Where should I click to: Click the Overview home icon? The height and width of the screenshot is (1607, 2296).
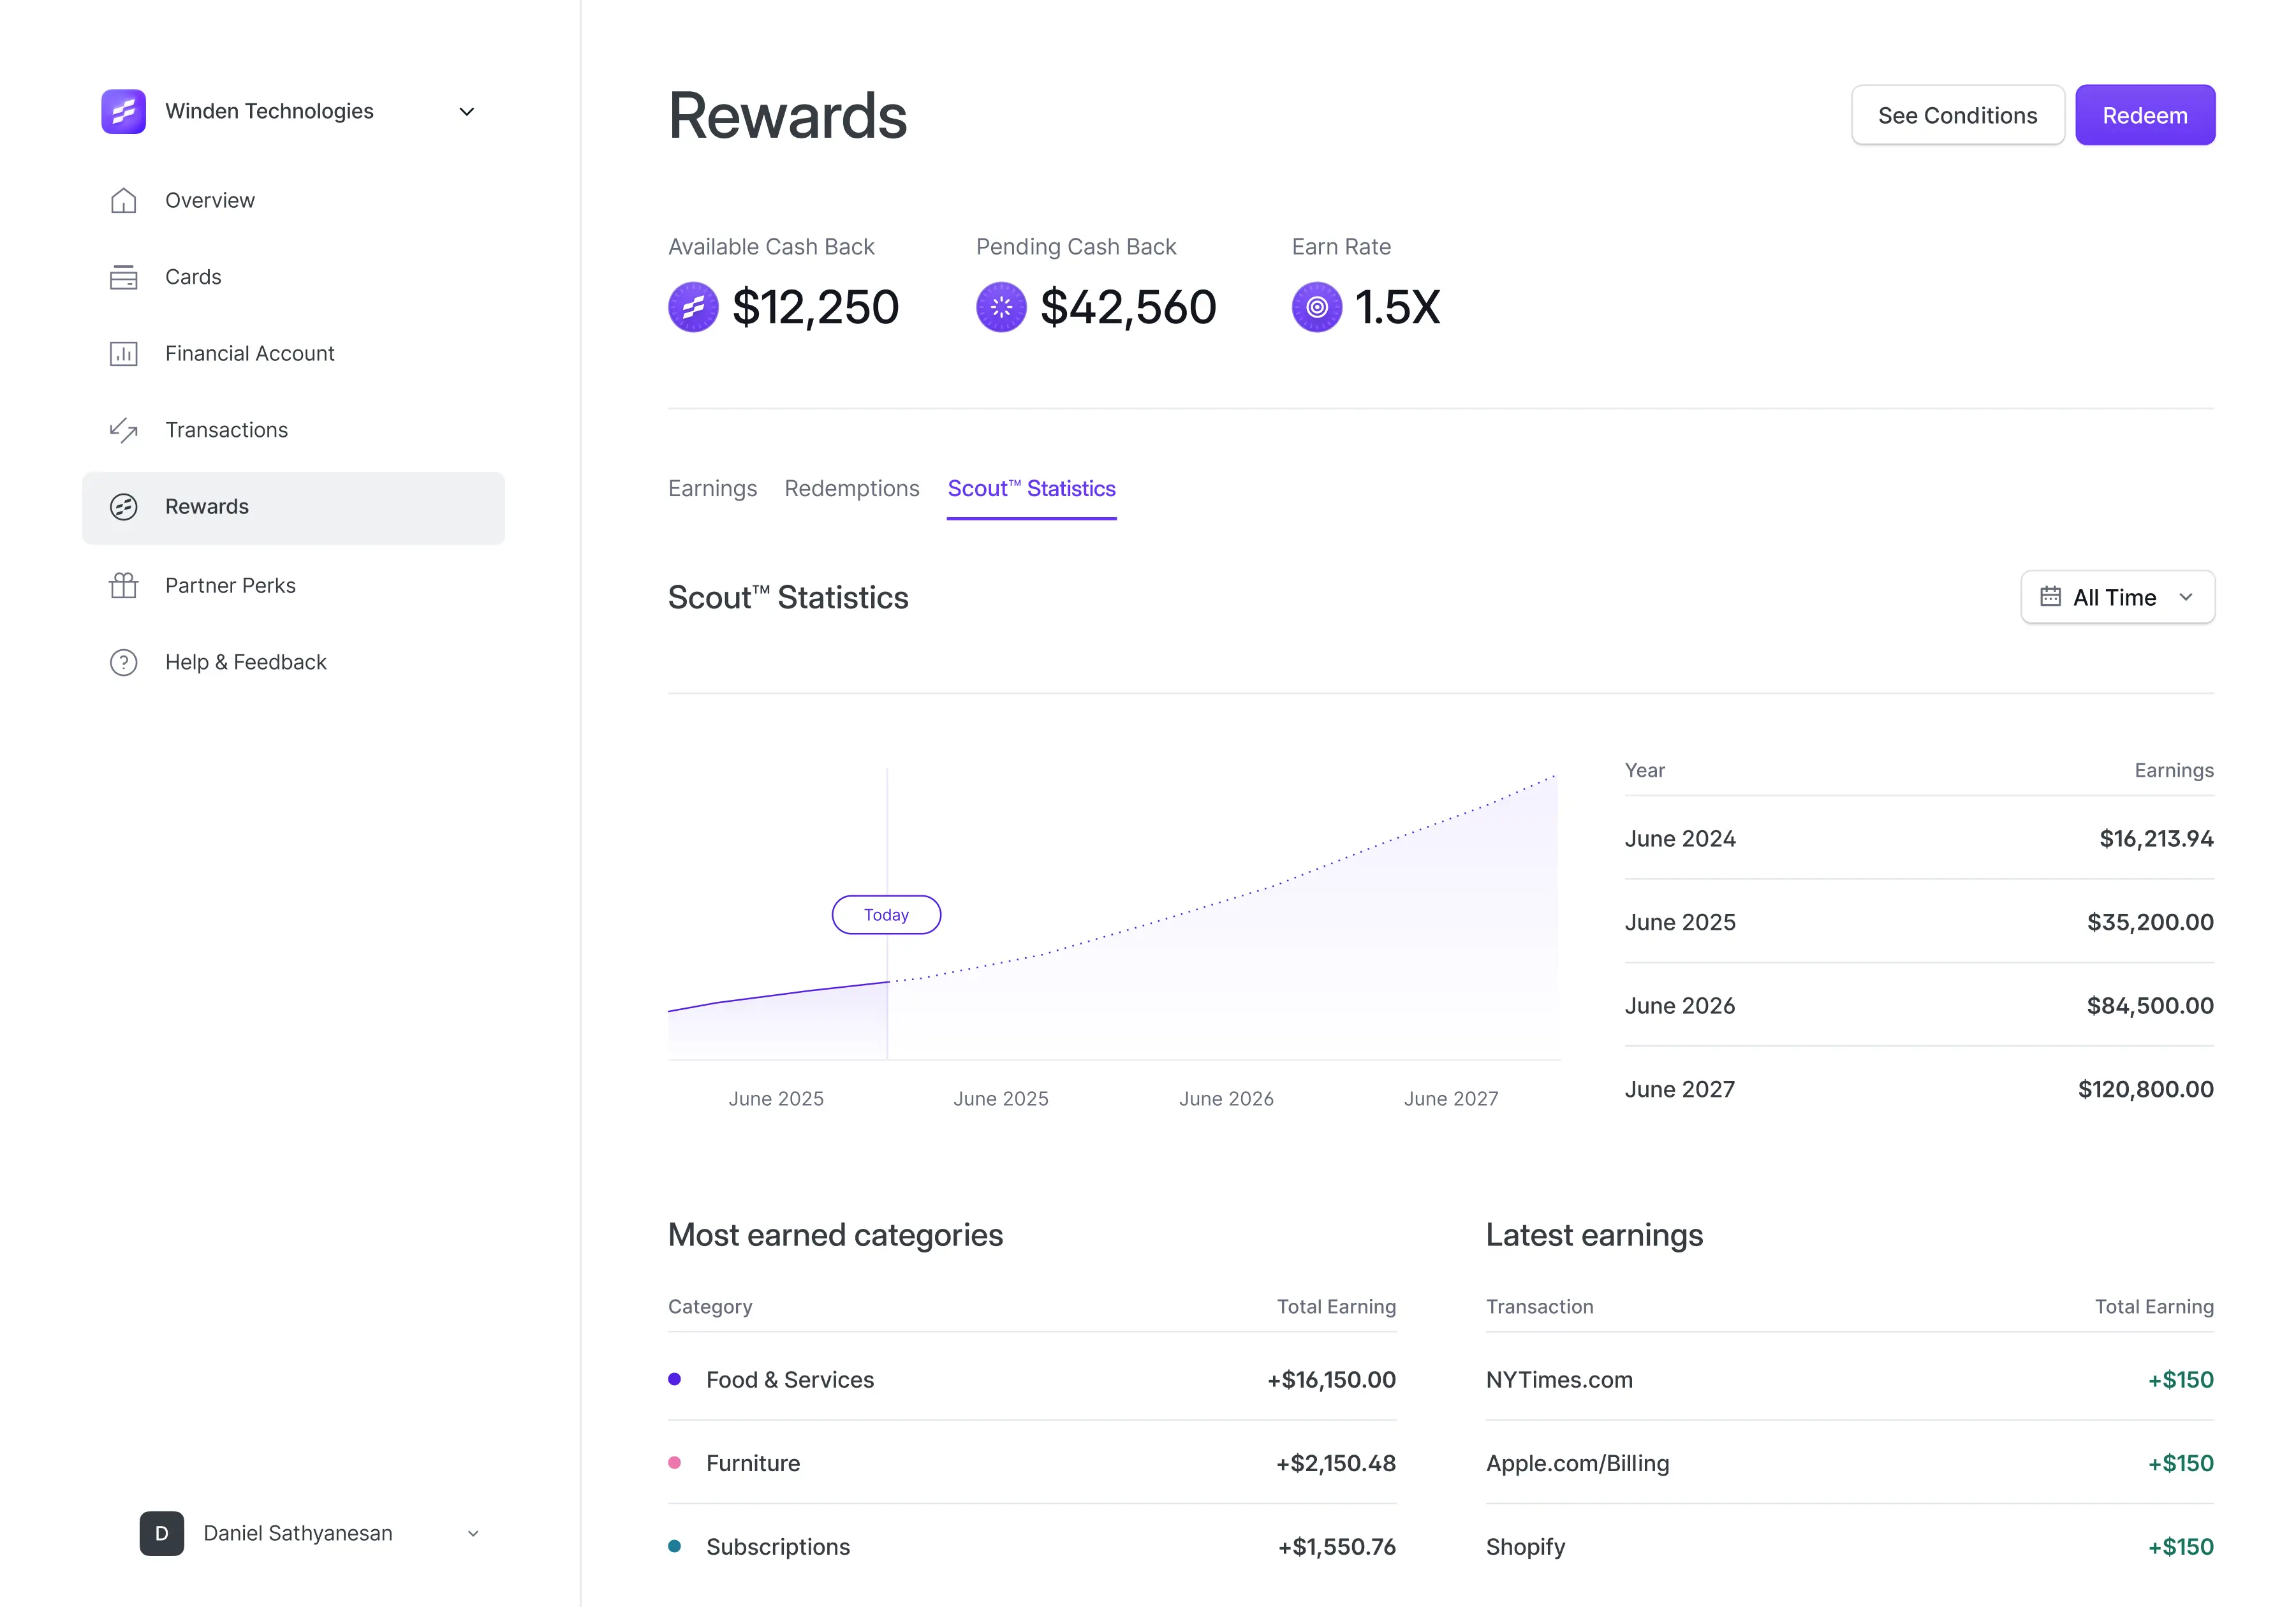click(x=123, y=200)
